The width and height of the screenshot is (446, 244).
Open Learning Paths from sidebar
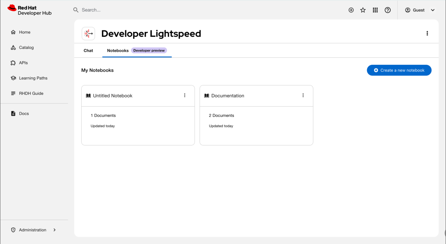click(33, 78)
